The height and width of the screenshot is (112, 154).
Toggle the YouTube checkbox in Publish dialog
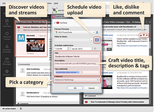[55, 23]
